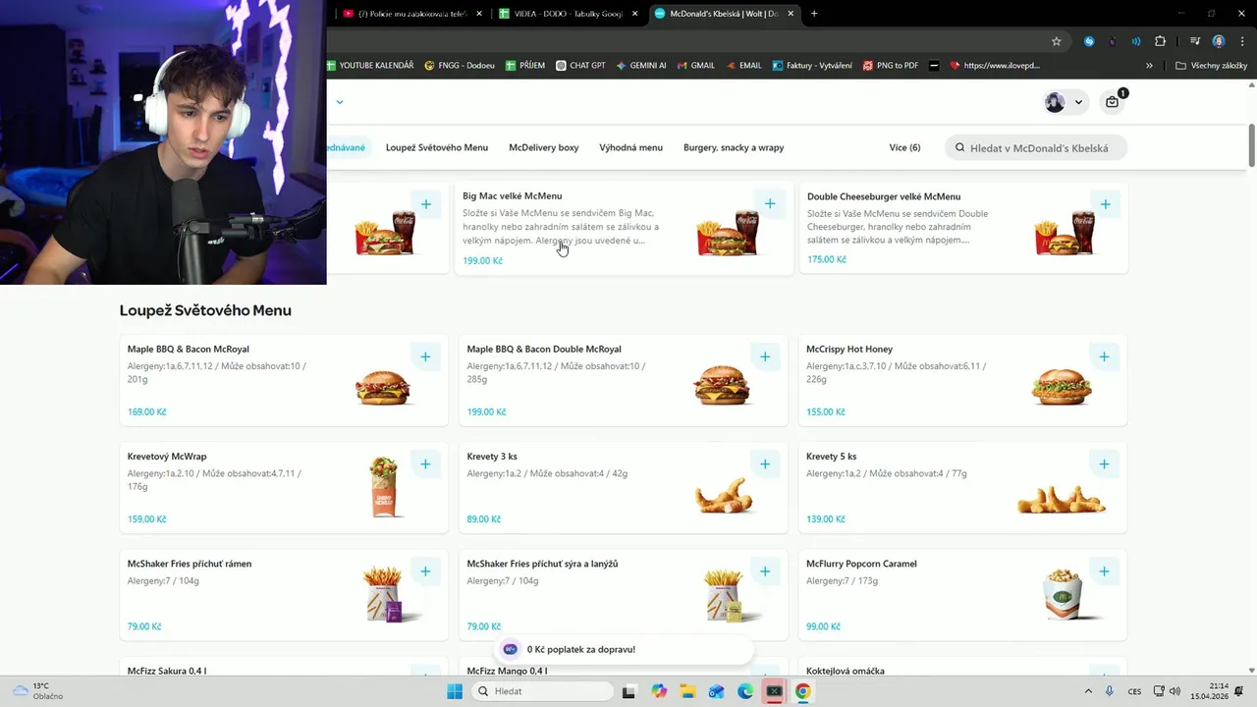Open Task View from the taskbar

tap(629, 691)
